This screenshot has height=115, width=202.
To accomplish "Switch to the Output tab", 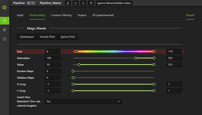I will [x=82, y=15].
